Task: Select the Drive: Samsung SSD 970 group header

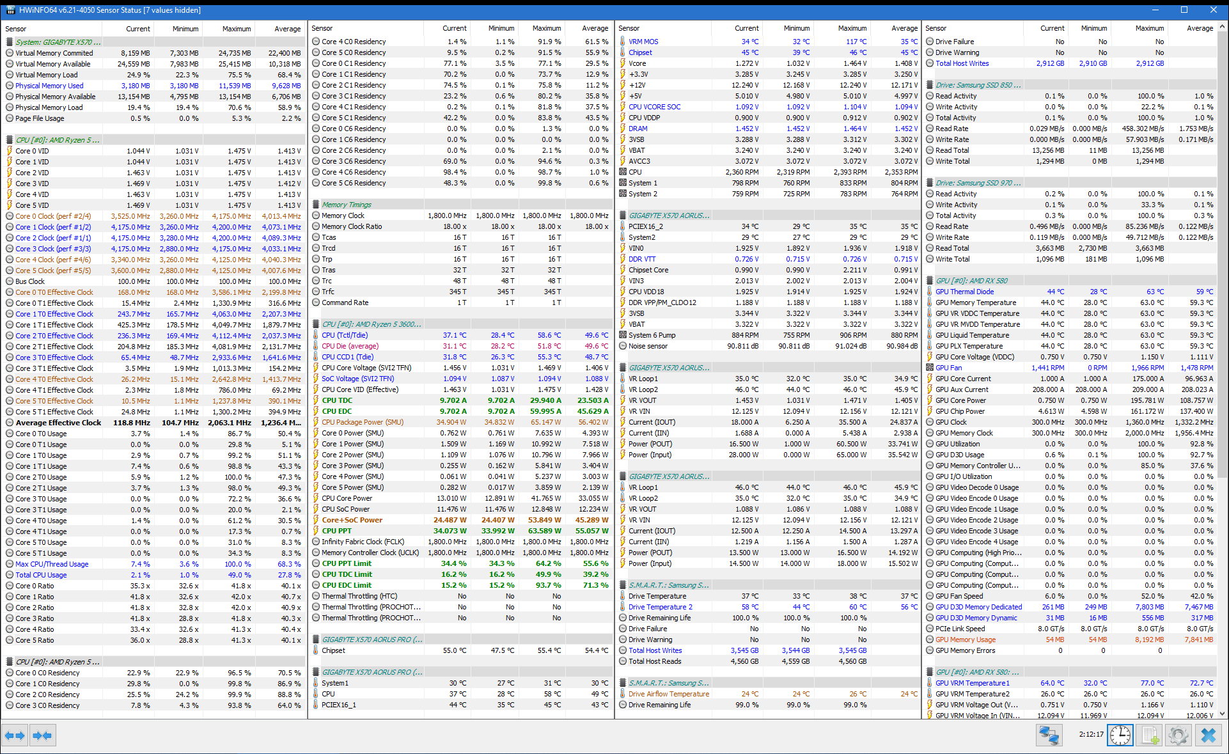Action: [x=1070, y=183]
